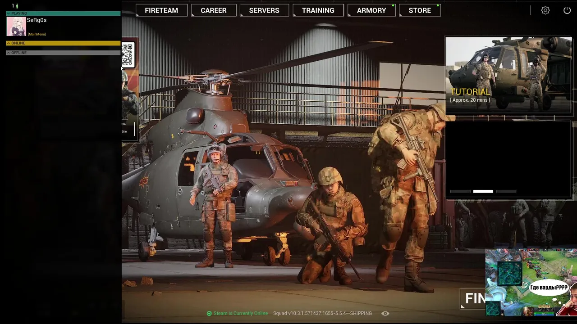Open the FIRETEAM menu

(161, 10)
